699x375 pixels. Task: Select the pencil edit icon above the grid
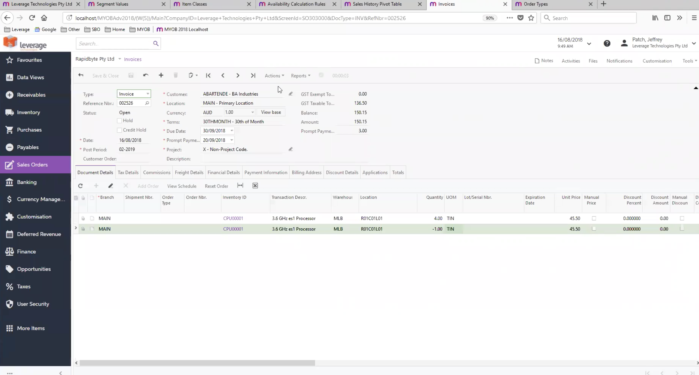point(111,185)
